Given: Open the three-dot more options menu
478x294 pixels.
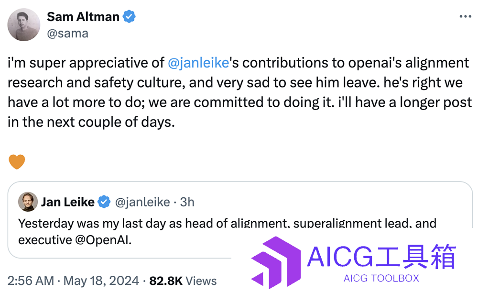Looking at the screenshot, I should click(x=465, y=16).
